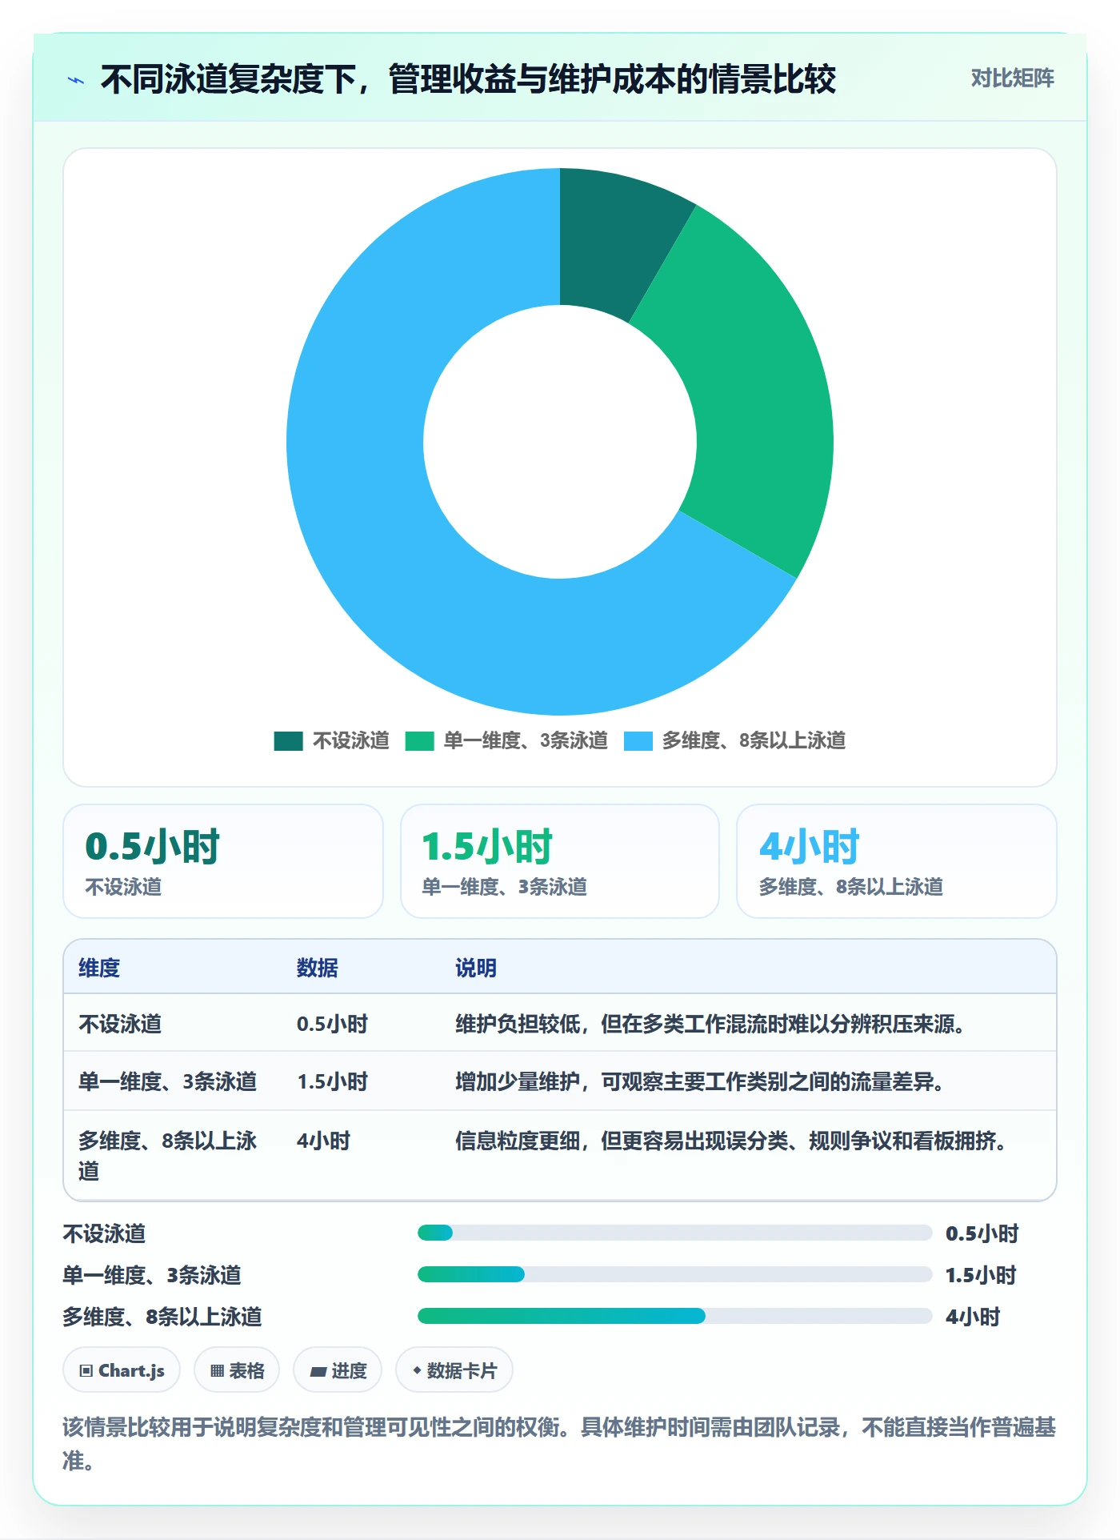
Task: Toggle 单一维度、3条泳道 legend color swatch
Action: (419, 740)
